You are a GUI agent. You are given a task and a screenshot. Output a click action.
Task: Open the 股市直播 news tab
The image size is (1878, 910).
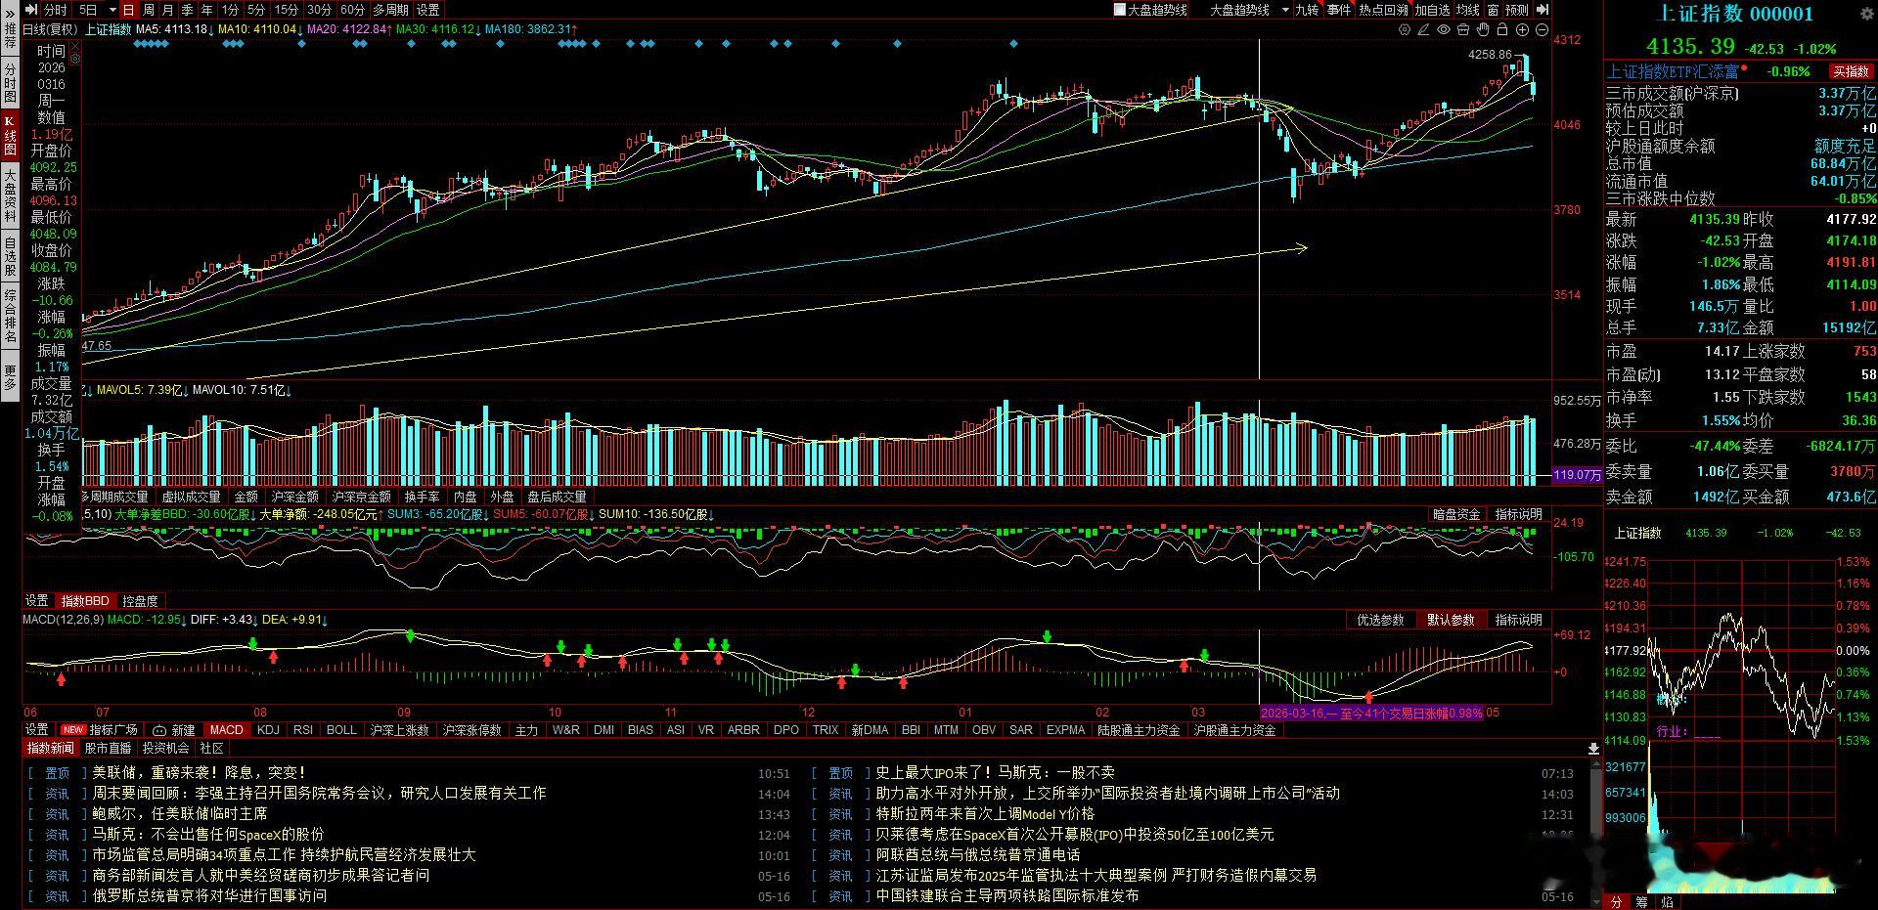click(108, 749)
